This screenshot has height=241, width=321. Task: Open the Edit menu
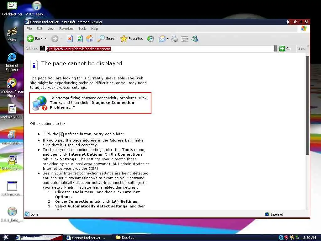click(39, 29)
